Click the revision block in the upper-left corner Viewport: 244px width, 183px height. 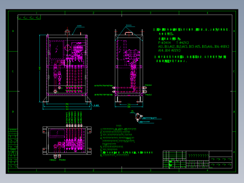tap(29, 17)
